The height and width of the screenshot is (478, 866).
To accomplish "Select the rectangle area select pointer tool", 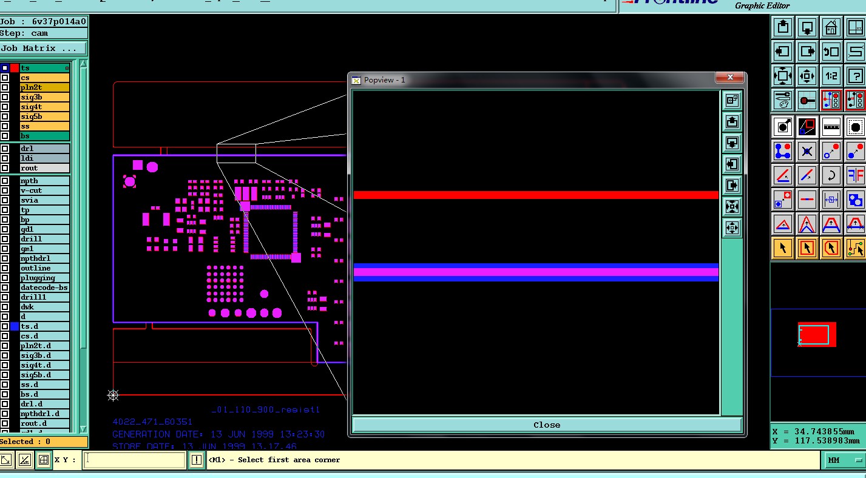I will point(807,248).
